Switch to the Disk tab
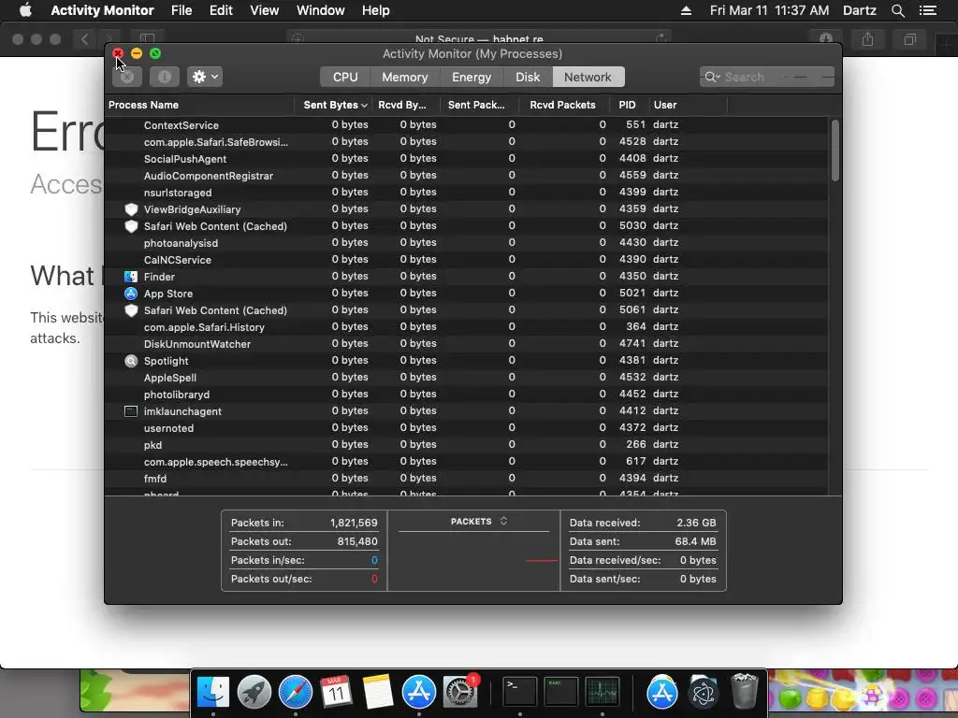958x718 pixels. tap(528, 77)
